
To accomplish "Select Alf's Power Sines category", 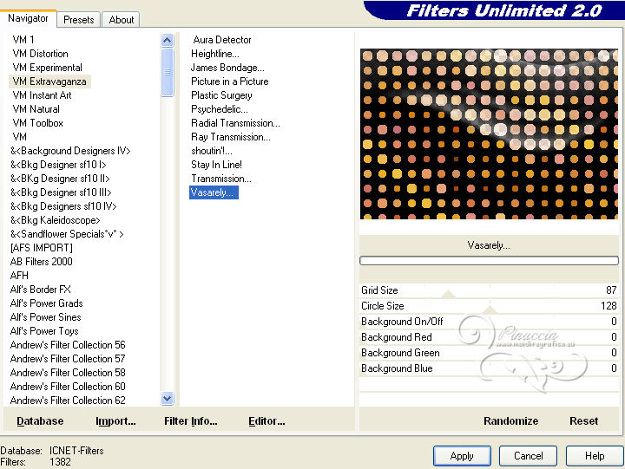I will (45, 317).
